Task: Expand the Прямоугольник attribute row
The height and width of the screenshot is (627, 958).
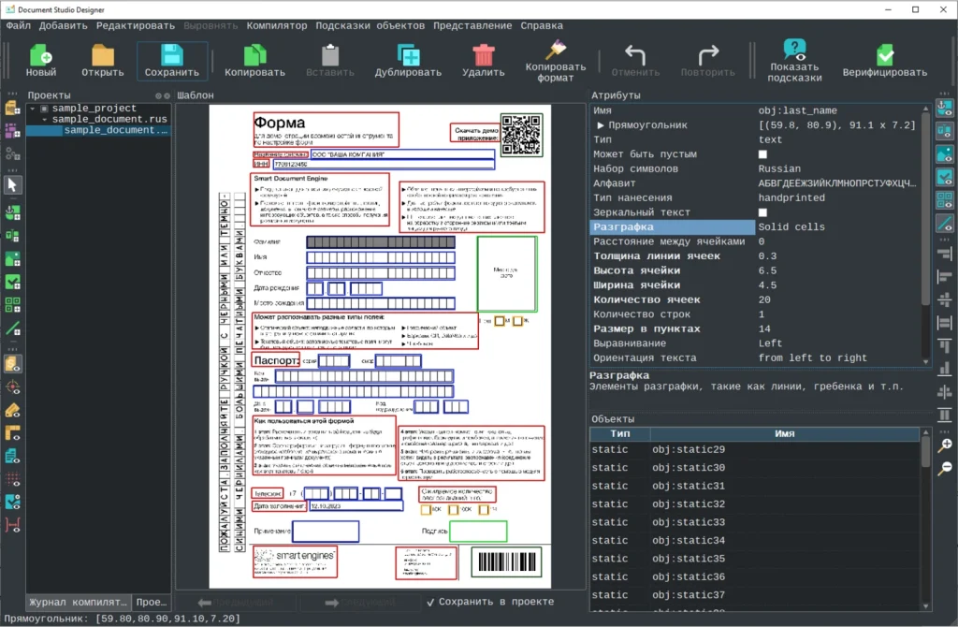Action: click(x=601, y=125)
